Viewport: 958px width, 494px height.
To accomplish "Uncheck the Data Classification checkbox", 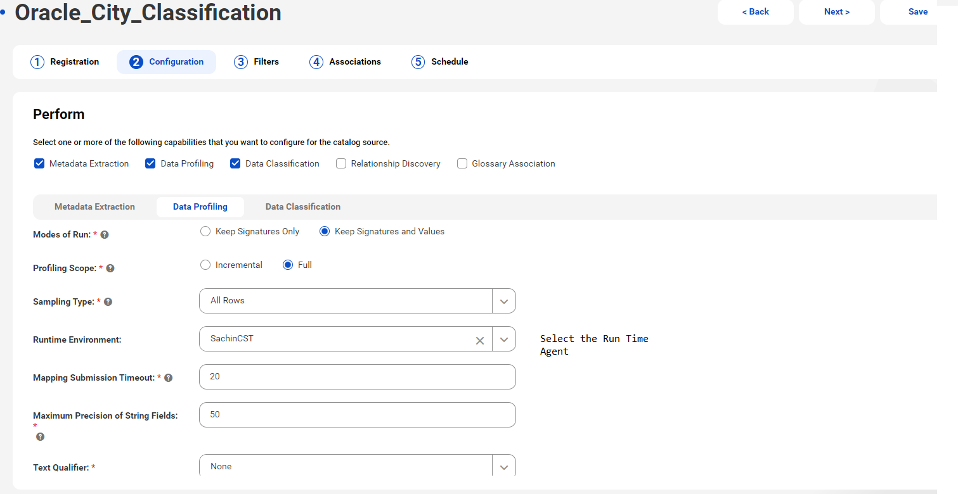I will point(235,163).
